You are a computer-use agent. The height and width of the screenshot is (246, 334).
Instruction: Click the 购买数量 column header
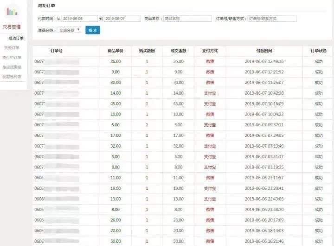click(x=147, y=51)
